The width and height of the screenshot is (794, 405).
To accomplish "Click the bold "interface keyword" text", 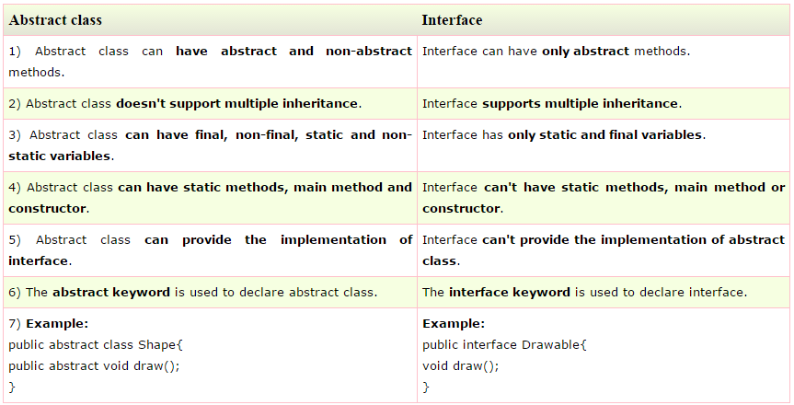I will [510, 293].
